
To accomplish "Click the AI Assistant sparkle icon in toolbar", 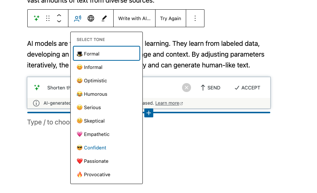I will pyautogui.click(x=37, y=18).
